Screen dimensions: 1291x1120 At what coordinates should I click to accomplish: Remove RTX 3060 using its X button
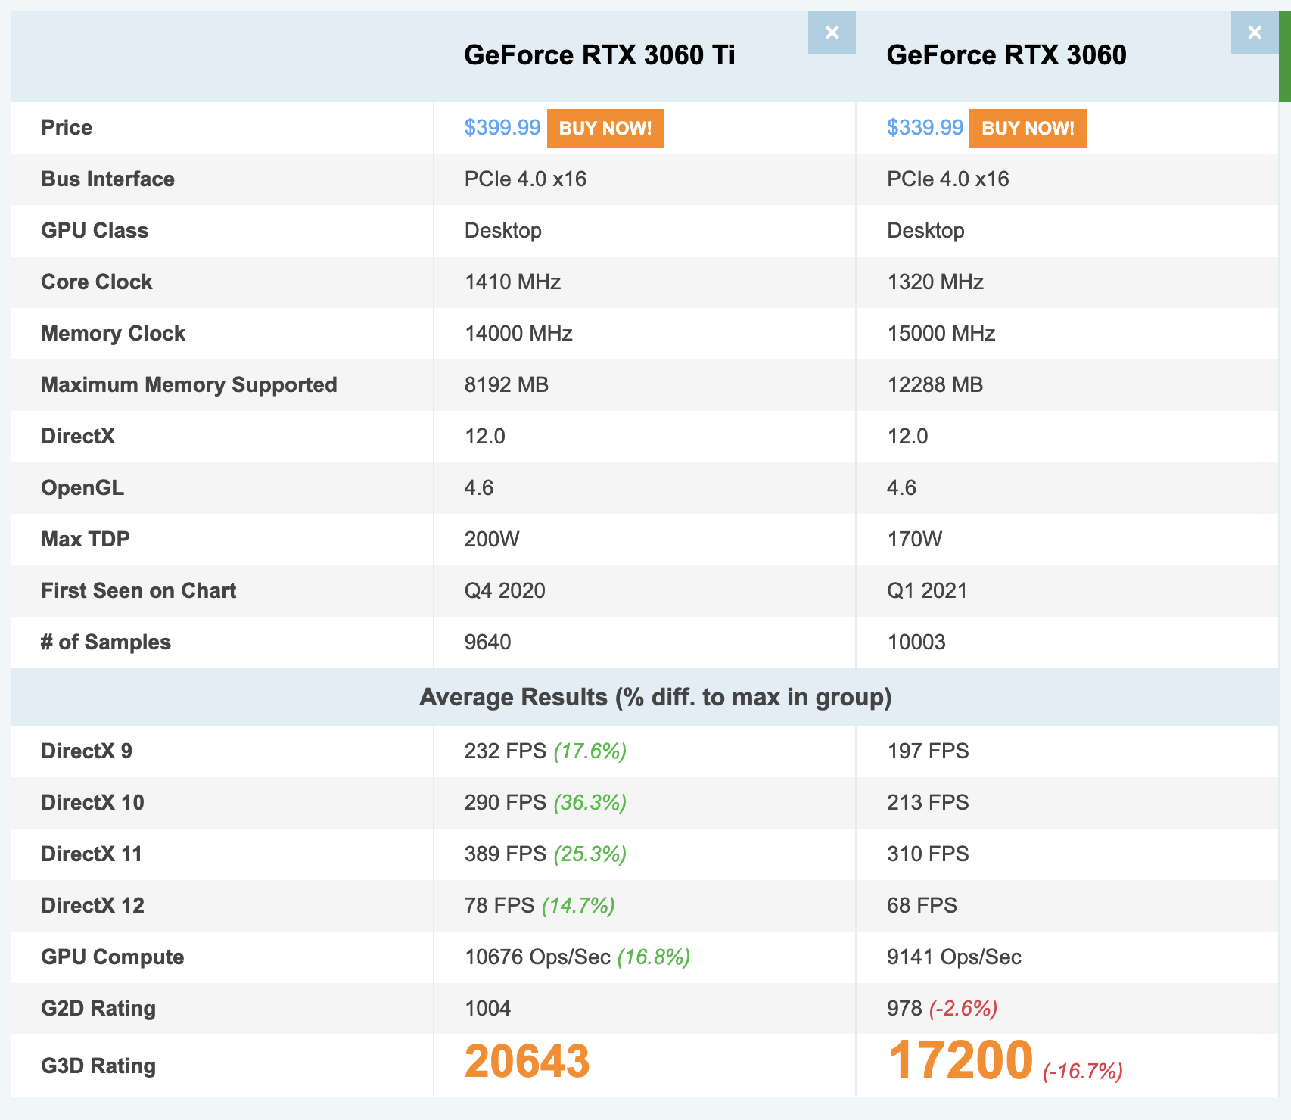[1254, 33]
